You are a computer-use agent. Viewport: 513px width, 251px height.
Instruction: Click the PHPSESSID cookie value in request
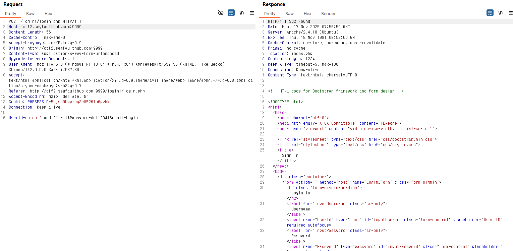click(x=81, y=102)
